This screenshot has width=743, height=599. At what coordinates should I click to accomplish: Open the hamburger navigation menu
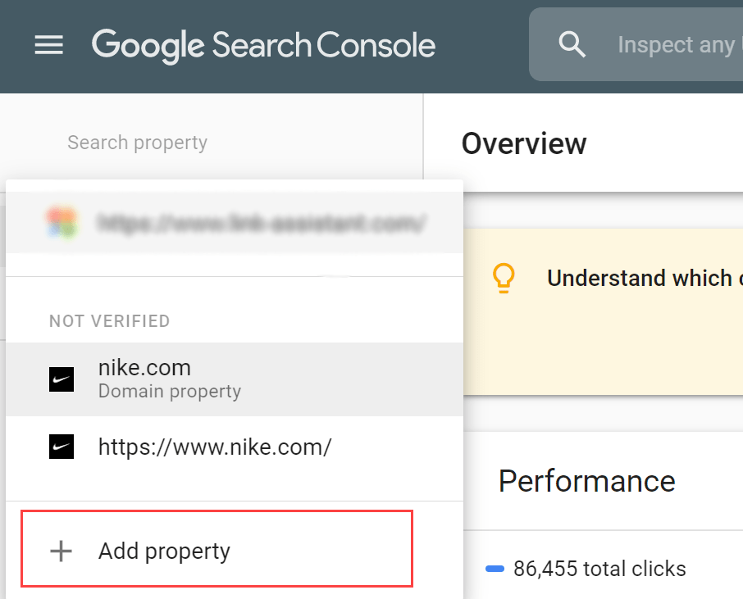coord(49,45)
